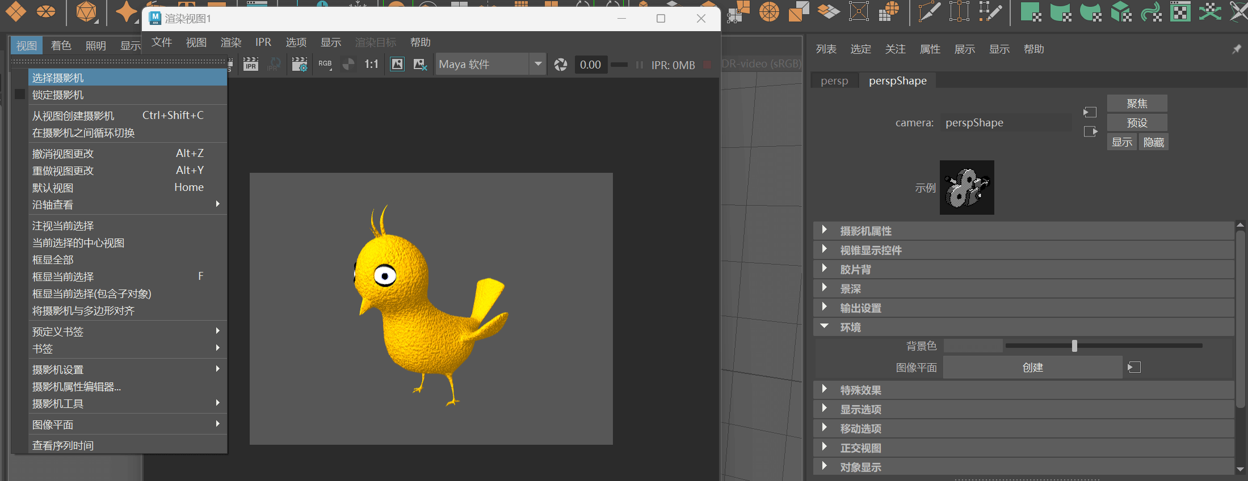This screenshot has width=1248, height=481.
Task: Expand the 景深 section
Action: (x=1024, y=288)
